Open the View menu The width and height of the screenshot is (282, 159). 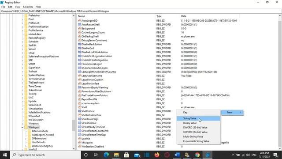[18, 7]
